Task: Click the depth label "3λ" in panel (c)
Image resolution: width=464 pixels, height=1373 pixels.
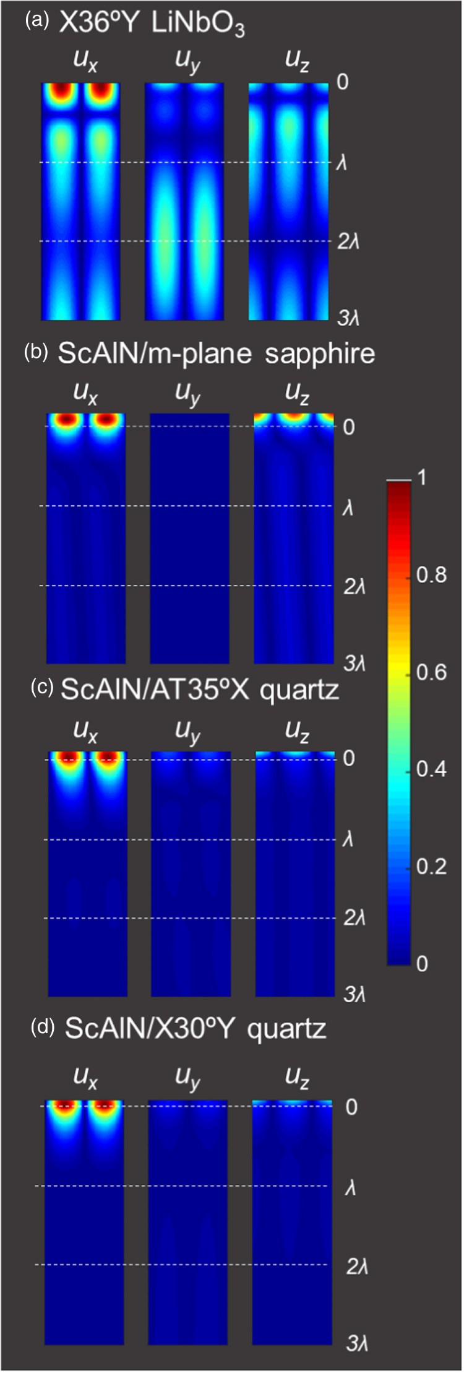Action: (x=354, y=995)
